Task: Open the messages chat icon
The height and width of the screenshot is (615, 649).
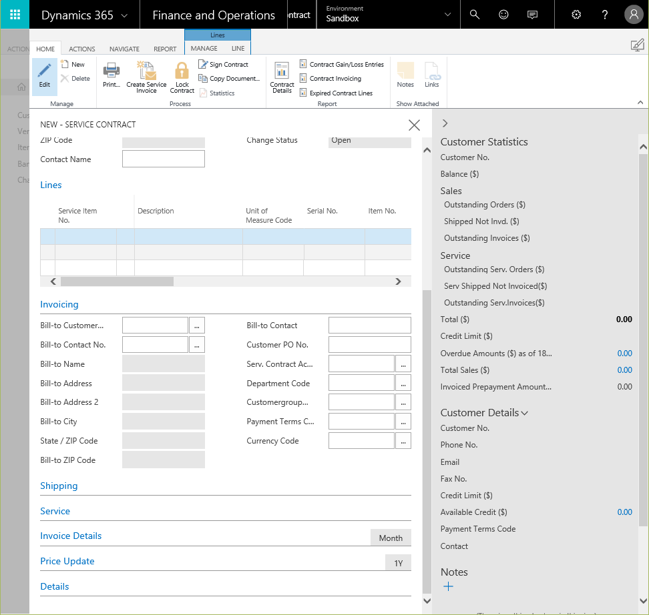Action: [x=532, y=15]
